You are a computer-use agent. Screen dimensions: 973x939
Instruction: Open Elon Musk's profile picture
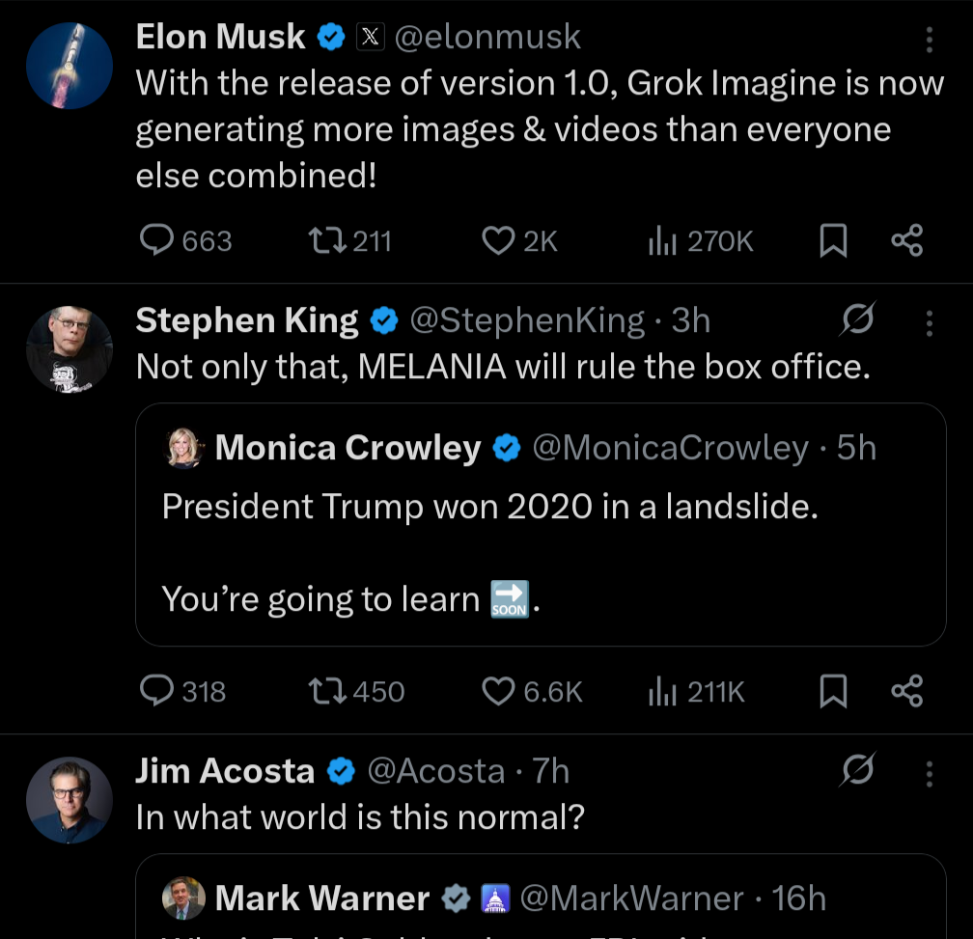pos(69,66)
